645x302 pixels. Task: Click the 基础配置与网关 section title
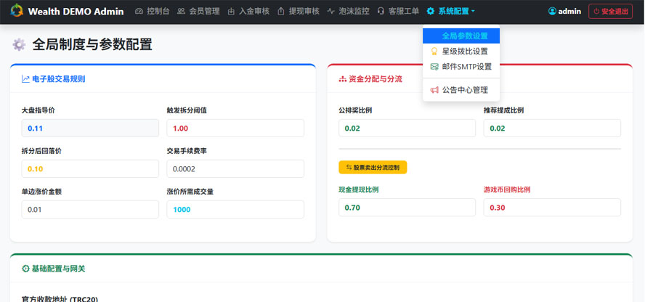(58, 269)
